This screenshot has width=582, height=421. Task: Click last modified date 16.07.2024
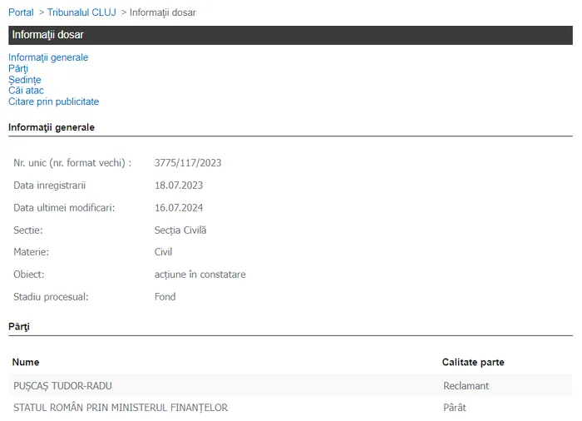(179, 208)
